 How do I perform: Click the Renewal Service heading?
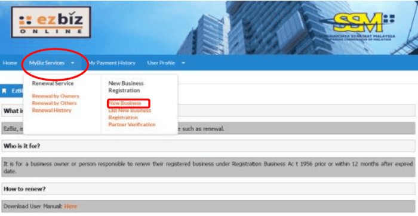click(x=53, y=84)
